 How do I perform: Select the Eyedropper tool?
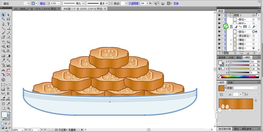pyautogui.click(x=3, y=60)
